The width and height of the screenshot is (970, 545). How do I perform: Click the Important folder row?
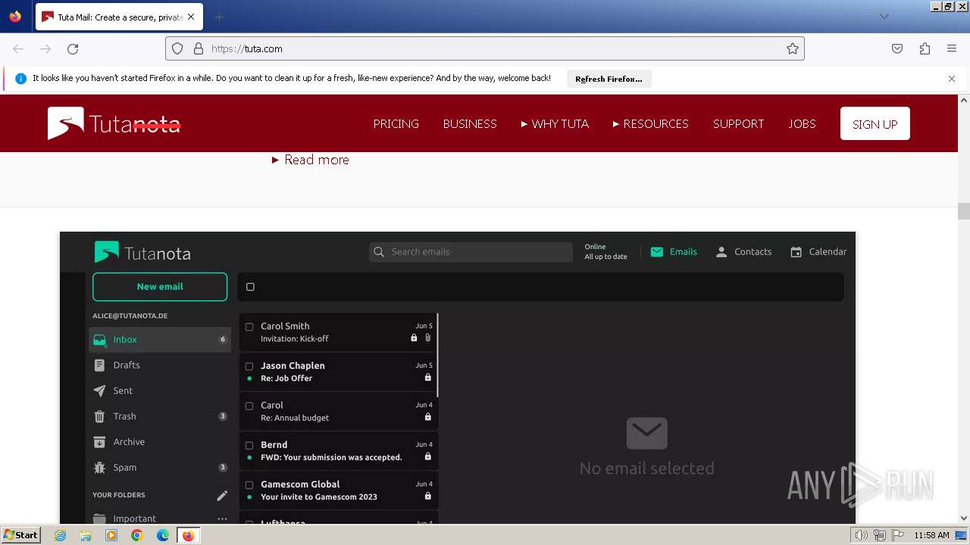pos(160,519)
